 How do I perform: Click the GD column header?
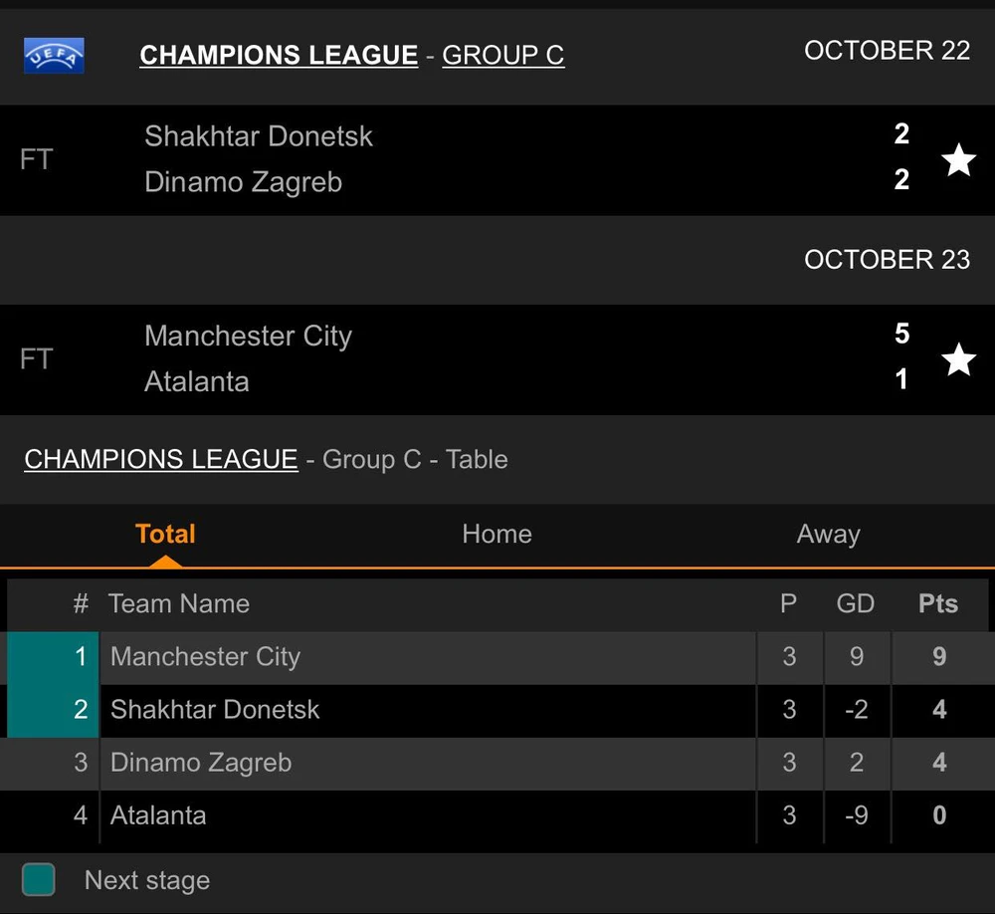pyautogui.click(x=856, y=604)
